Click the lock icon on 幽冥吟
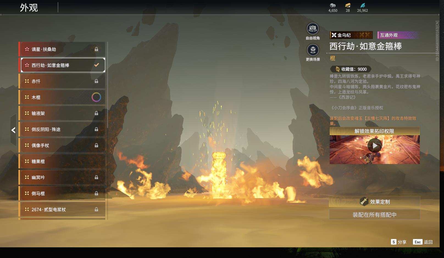This screenshot has height=258, width=444. pos(96,177)
